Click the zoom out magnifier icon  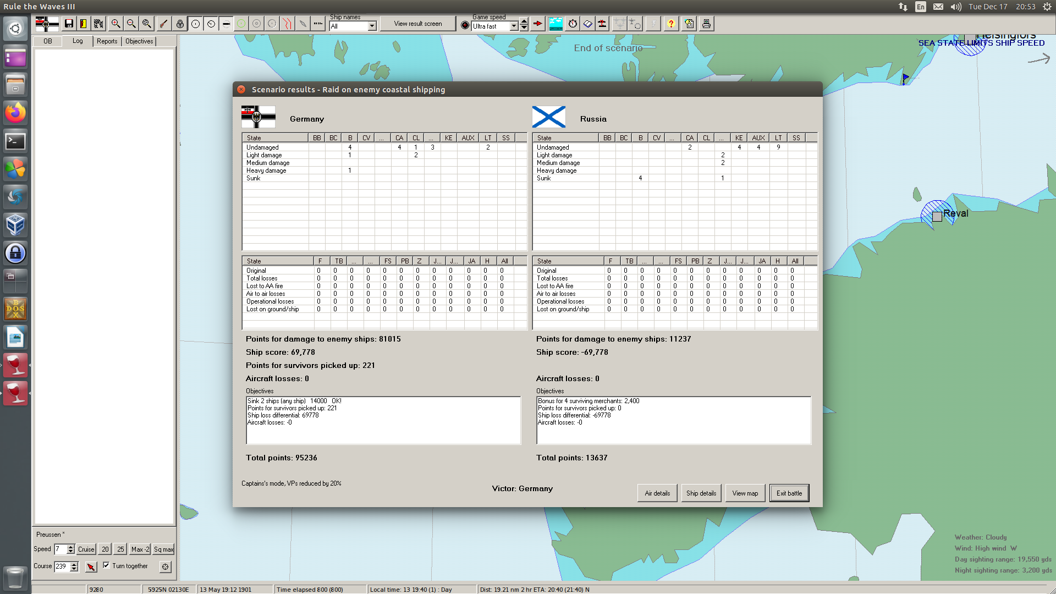pyautogui.click(x=131, y=24)
